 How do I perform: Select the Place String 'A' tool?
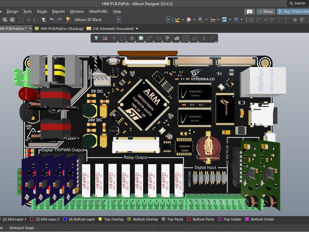[x=203, y=38]
